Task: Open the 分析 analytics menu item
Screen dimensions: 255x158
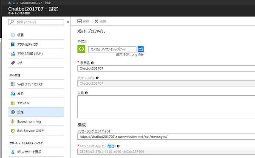Action: pyautogui.click(x=36, y=94)
